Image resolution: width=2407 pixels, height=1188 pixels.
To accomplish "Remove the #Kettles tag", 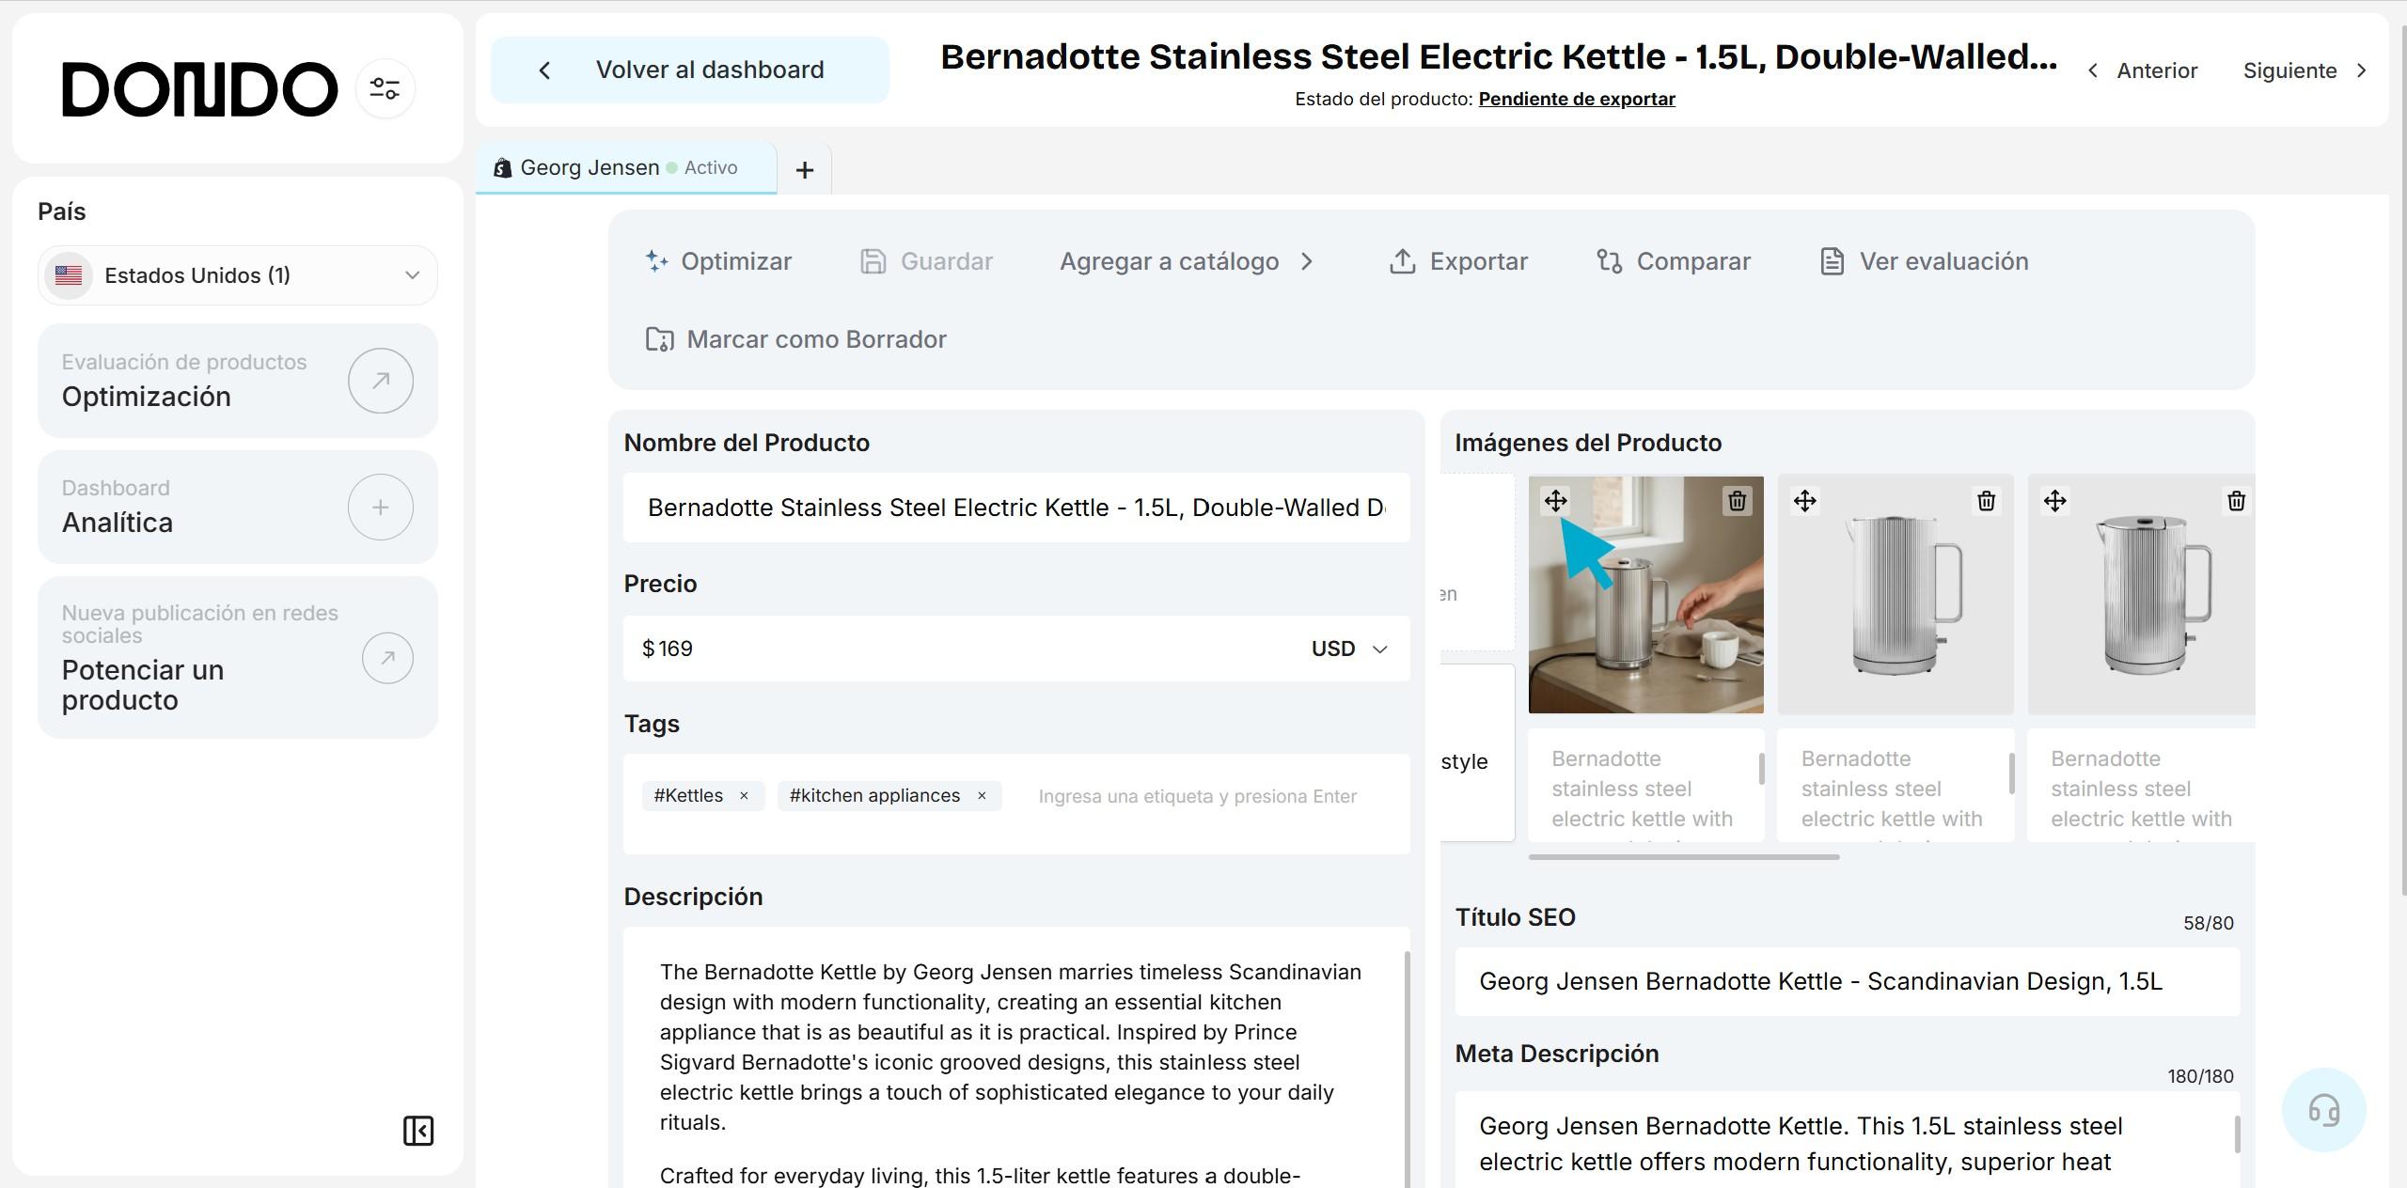I will click(744, 796).
